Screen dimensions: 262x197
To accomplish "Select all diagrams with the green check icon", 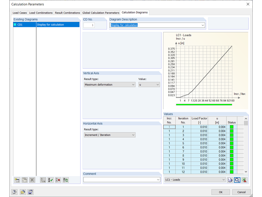I will pyautogui.click(x=50, y=180).
